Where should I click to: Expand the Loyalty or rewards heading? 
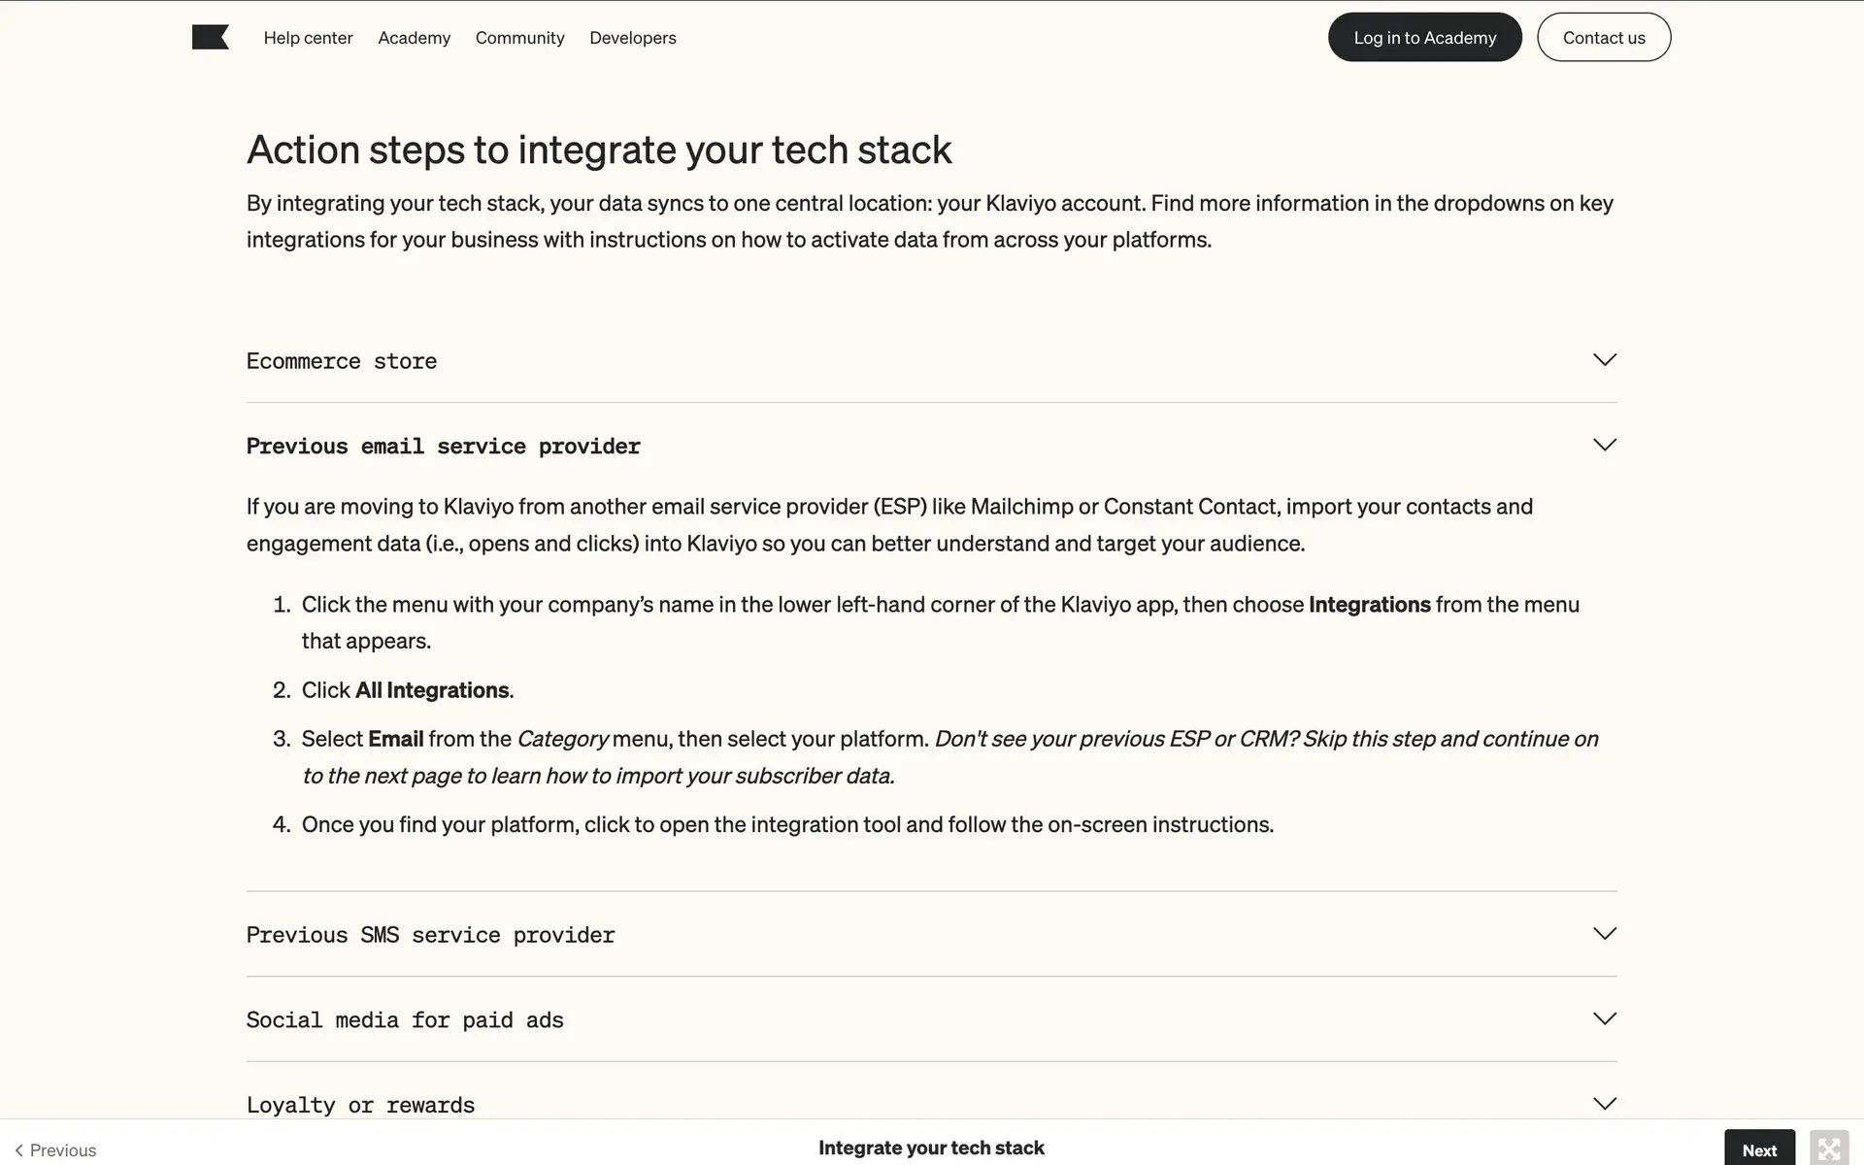[360, 1106]
